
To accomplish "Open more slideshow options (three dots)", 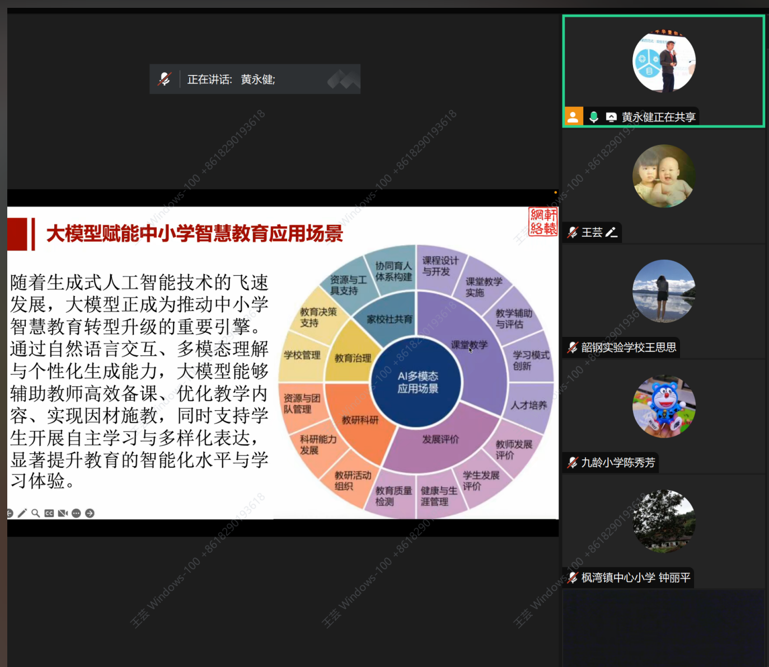I will pyautogui.click(x=76, y=513).
